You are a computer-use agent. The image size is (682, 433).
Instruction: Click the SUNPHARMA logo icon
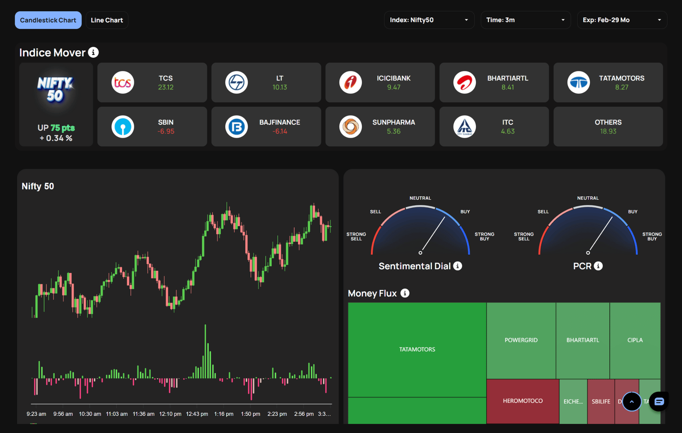(x=350, y=127)
